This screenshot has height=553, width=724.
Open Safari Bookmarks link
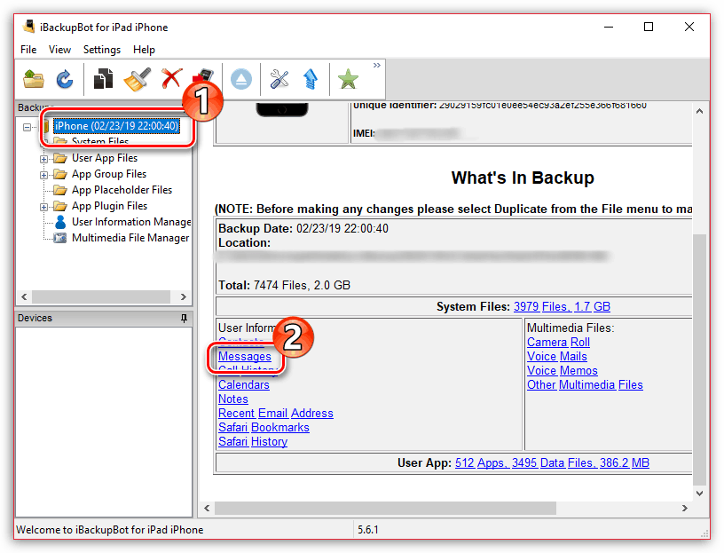[264, 427]
